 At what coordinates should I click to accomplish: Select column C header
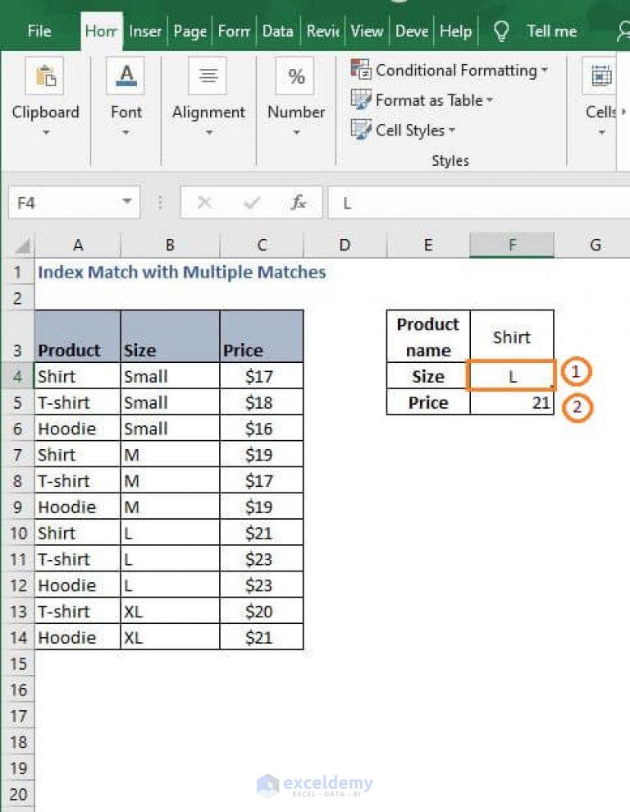coord(262,245)
